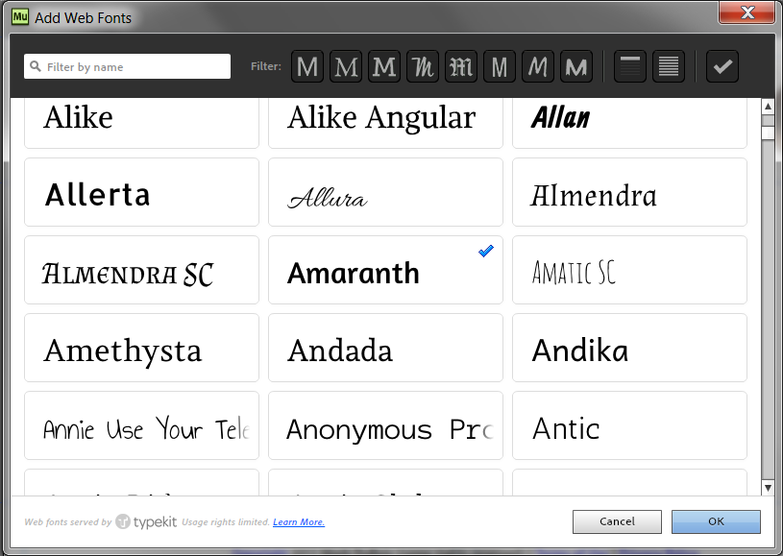Filter fonts by Slab Serif classification

click(x=384, y=66)
